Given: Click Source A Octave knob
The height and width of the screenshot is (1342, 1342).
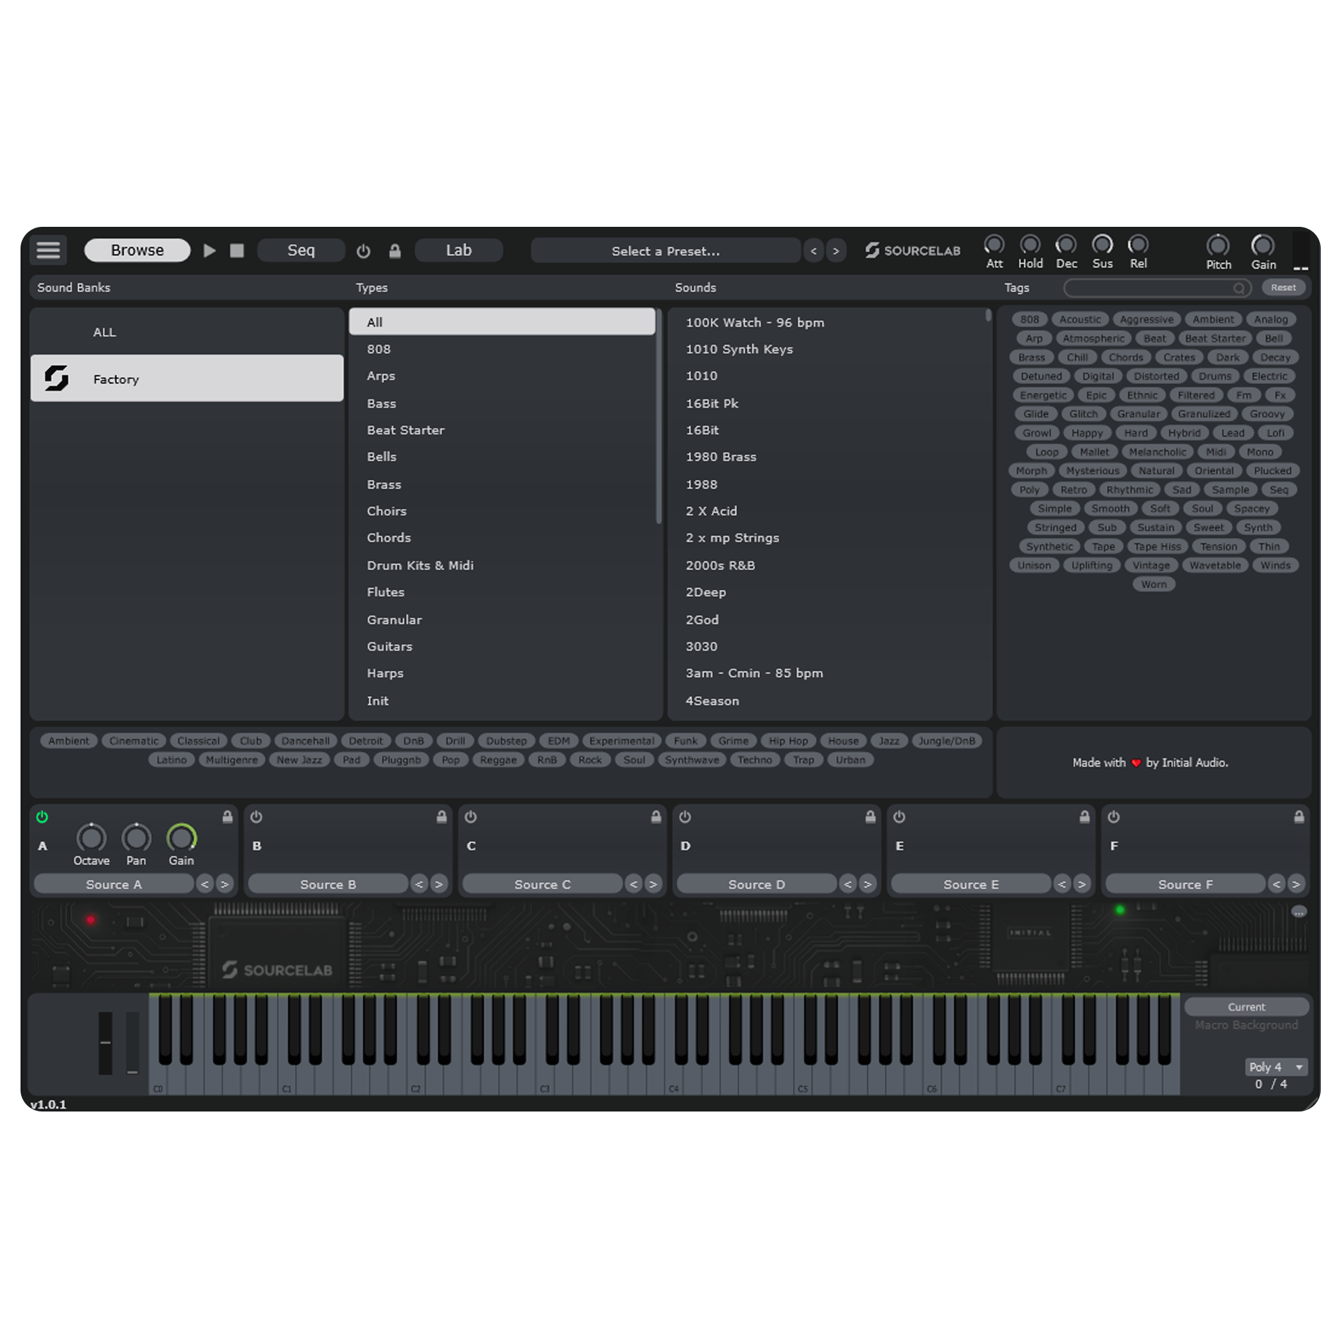Looking at the screenshot, I should tap(91, 838).
